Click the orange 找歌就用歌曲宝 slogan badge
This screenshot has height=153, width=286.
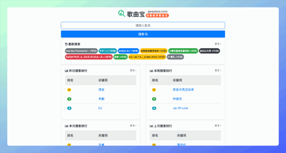point(157,16)
